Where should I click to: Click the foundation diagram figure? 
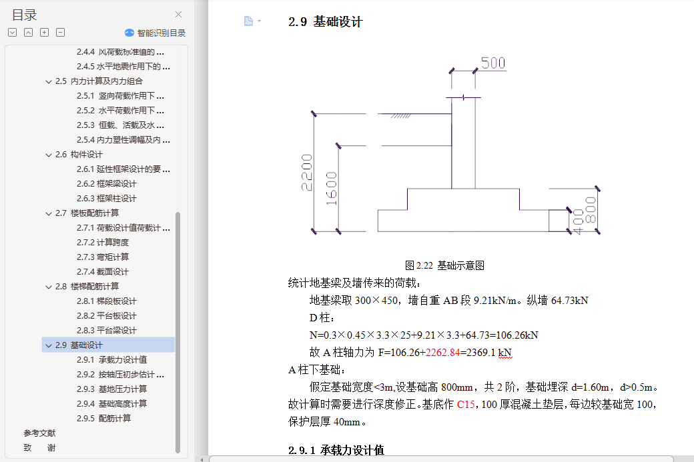[450, 147]
